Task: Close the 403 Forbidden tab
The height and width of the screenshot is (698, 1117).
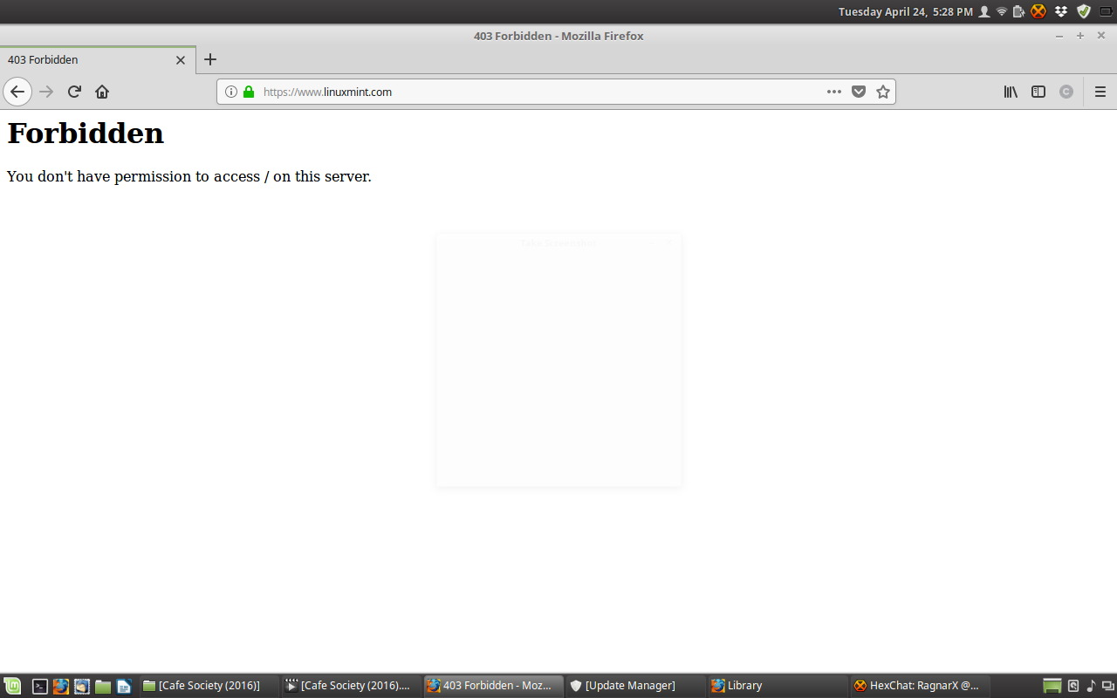Action: click(181, 60)
